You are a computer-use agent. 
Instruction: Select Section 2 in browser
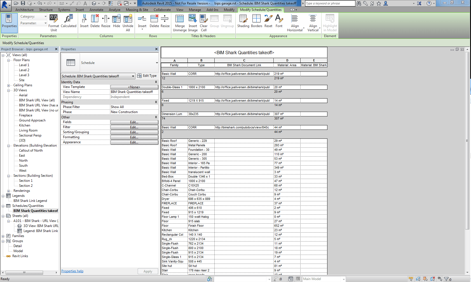pos(26,186)
